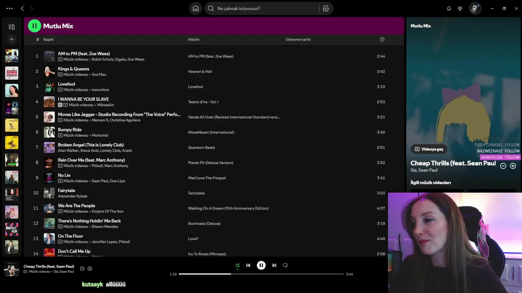The image size is (522, 293).
Task: Open the Browse icon in search bar
Action: [x=325, y=8]
